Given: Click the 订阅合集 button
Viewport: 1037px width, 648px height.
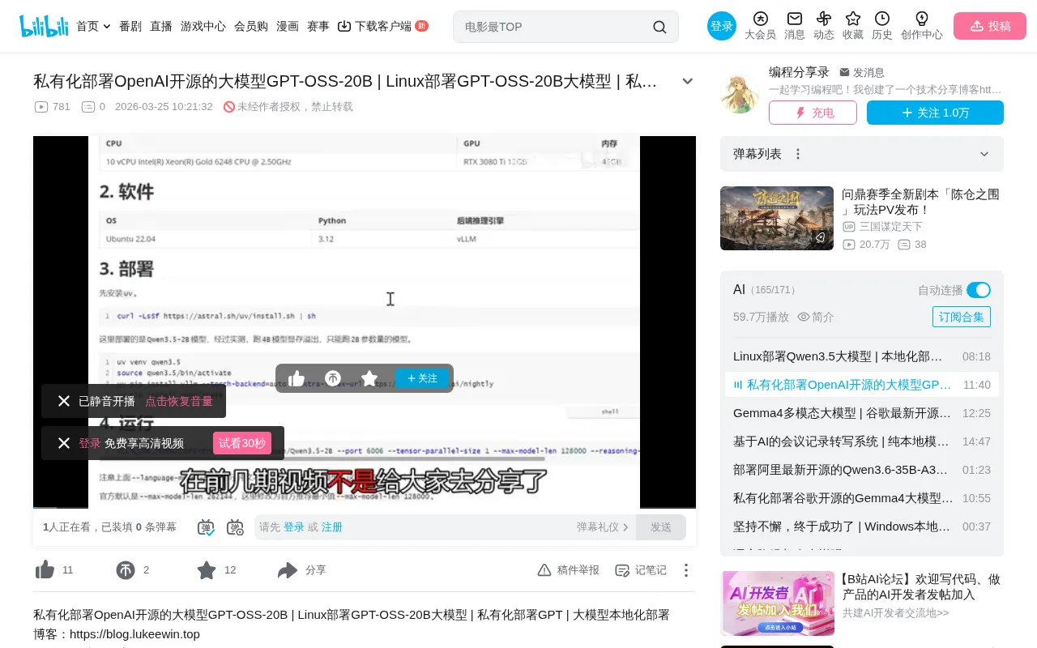Looking at the screenshot, I should pyautogui.click(x=962, y=317).
